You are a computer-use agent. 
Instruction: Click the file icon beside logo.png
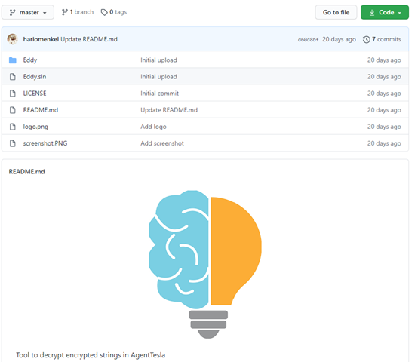13,127
